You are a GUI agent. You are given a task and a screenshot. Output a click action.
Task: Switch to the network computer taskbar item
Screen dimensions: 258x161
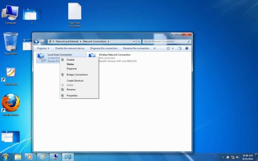[x=55, y=157]
